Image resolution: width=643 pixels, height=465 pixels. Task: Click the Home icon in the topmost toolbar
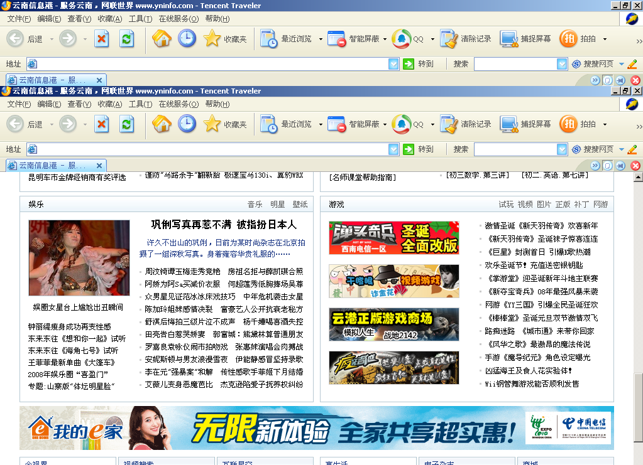[162, 39]
